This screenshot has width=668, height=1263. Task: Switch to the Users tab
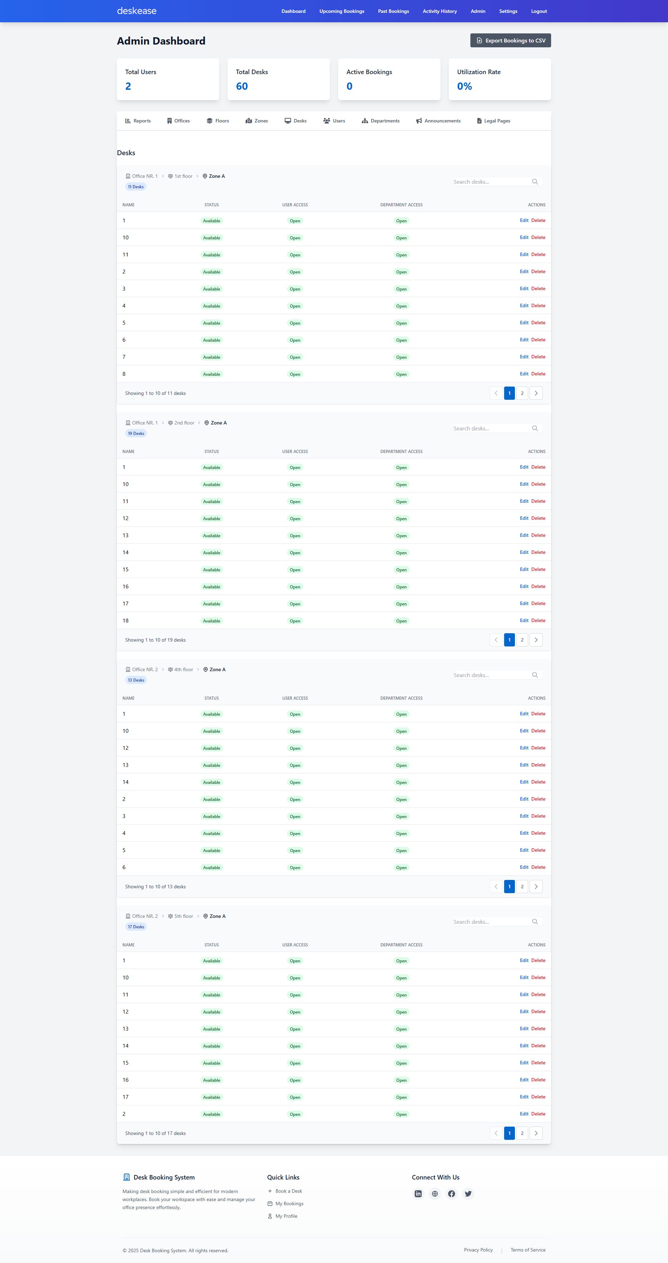pos(334,121)
